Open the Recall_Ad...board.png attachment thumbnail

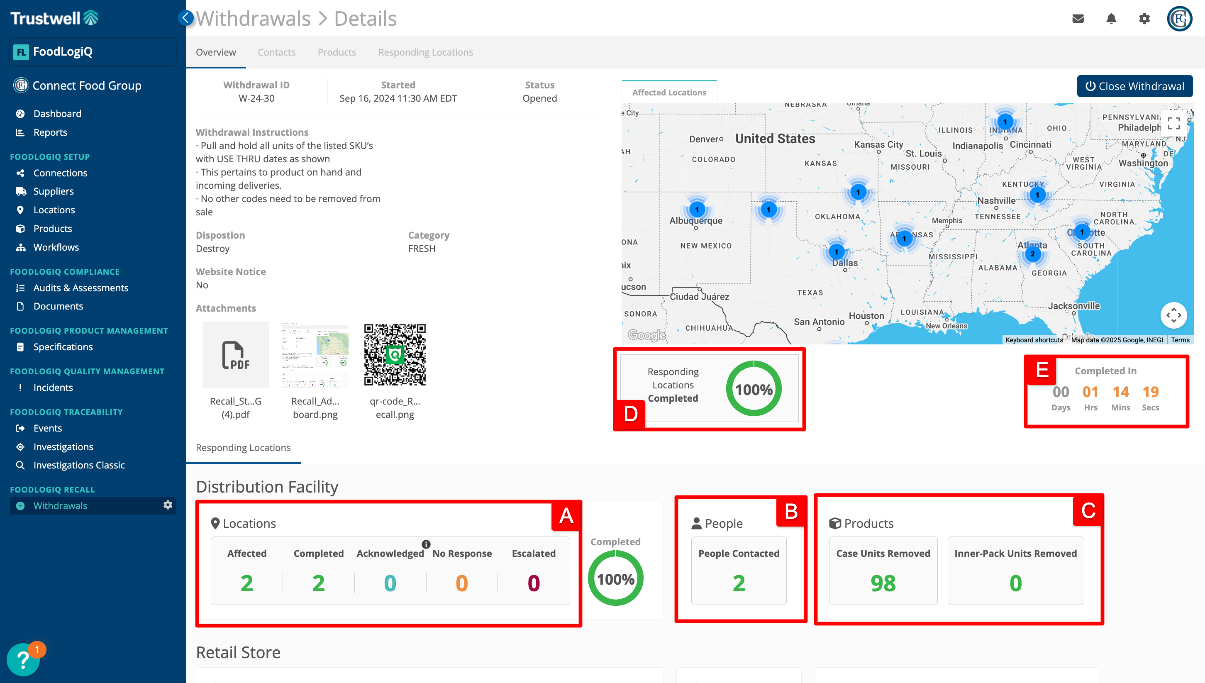(315, 355)
